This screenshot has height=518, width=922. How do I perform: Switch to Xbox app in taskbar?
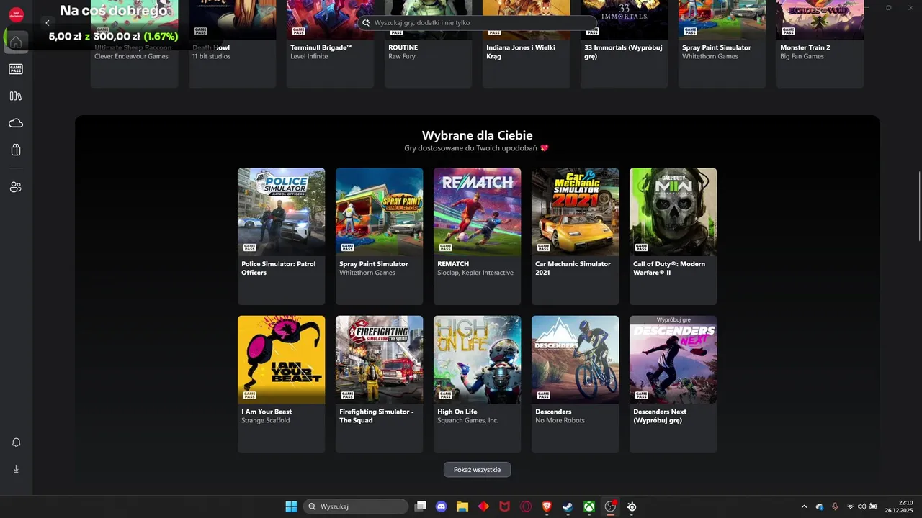tap(589, 506)
